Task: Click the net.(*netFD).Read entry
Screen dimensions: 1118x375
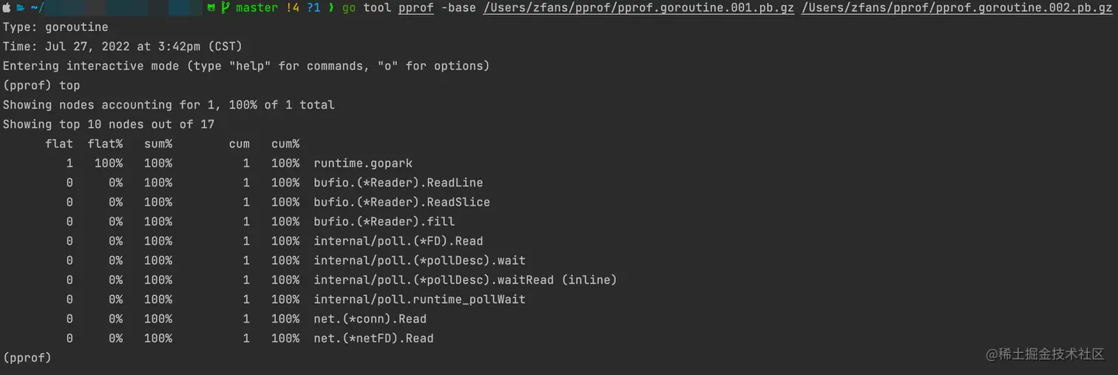Action: 373,339
